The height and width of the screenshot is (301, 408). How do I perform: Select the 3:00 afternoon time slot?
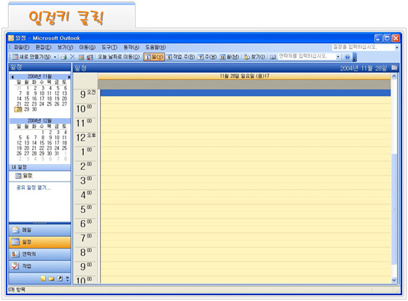(246, 179)
